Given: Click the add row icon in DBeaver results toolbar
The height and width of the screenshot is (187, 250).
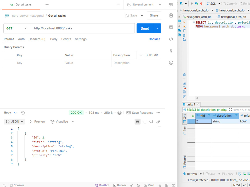Looking at the screenshot, I should pyautogui.click(x=244, y=174).
